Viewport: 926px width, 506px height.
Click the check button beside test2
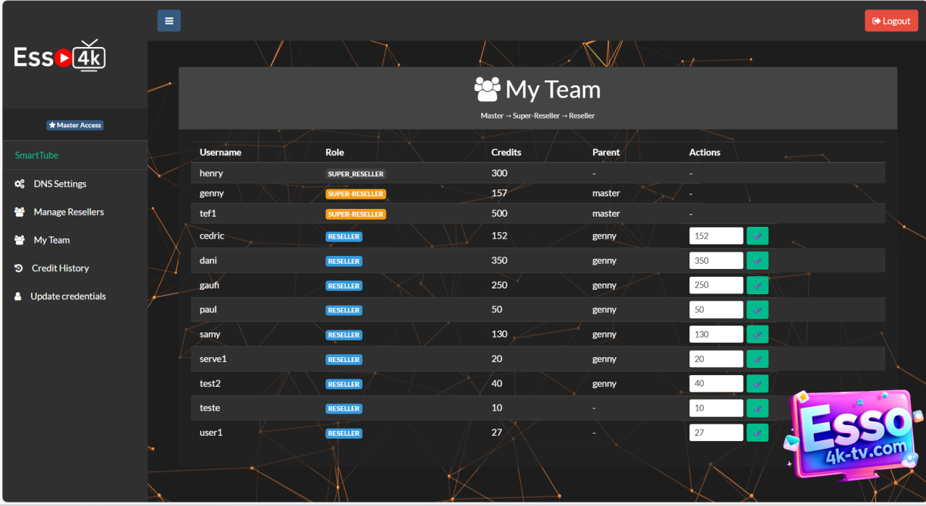[757, 384]
